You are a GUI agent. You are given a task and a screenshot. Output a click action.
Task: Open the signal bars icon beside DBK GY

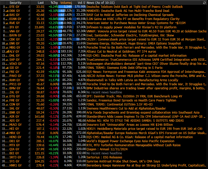point(7,11)
